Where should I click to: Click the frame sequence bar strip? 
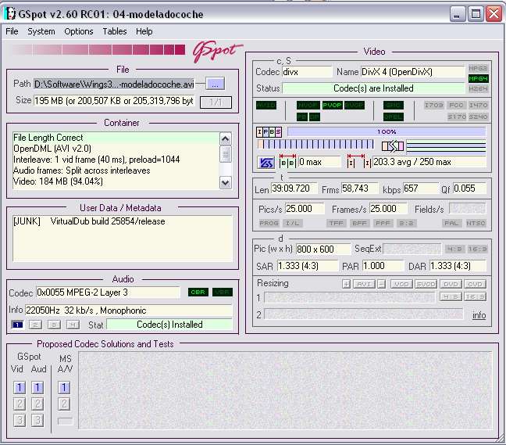[315, 144]
